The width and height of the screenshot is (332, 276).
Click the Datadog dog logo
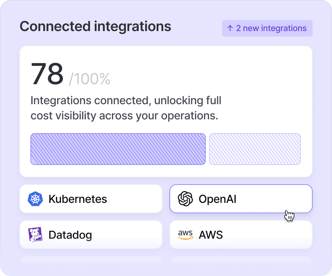click(x=35, y=235)
